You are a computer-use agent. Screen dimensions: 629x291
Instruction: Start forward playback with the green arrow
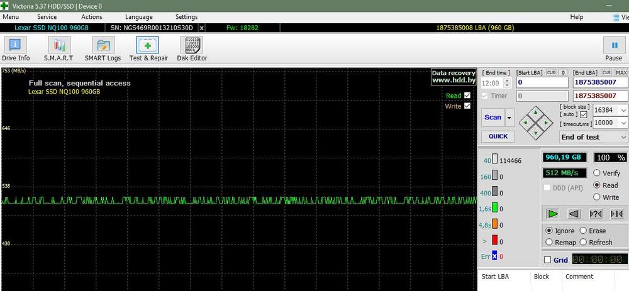click(553, 214)
